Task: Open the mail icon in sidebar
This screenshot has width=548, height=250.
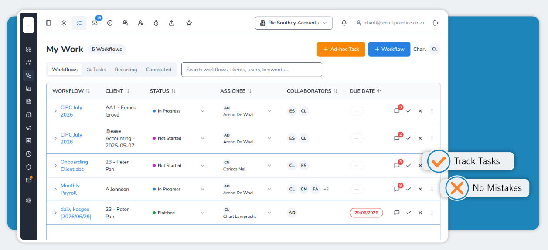Action: tap(29, 180)
